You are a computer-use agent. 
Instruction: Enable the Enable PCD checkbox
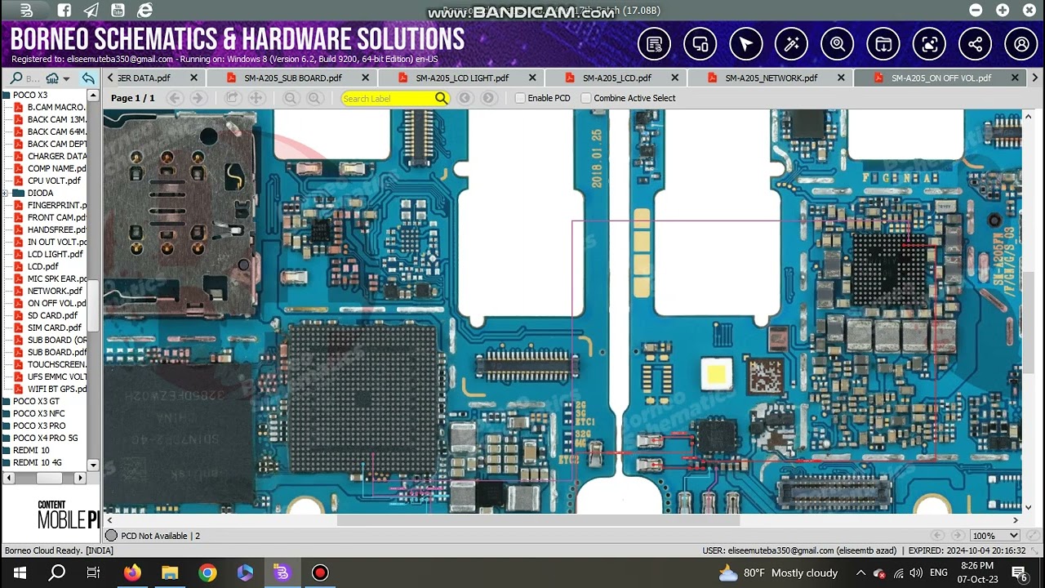coord(520,98)
